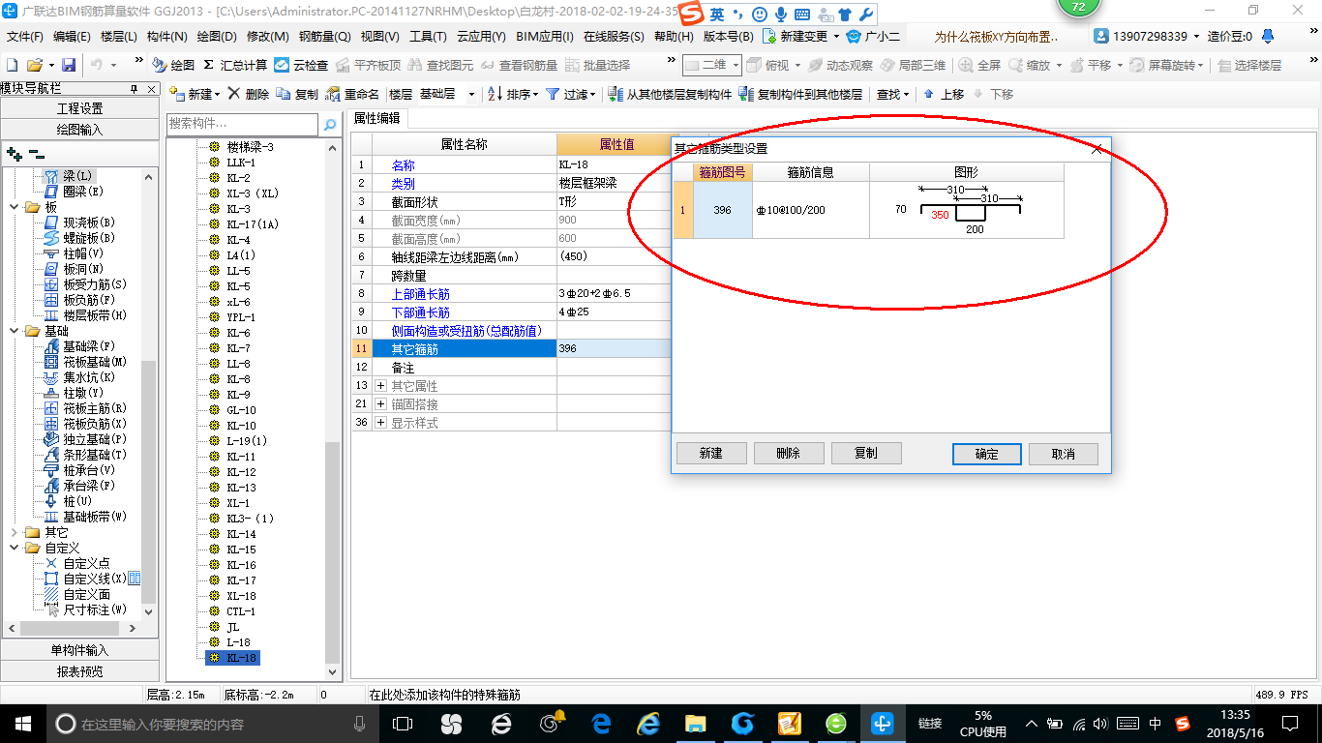
Task: Select stirrup number 396 cell in dialog
Action: coord(722,210)
